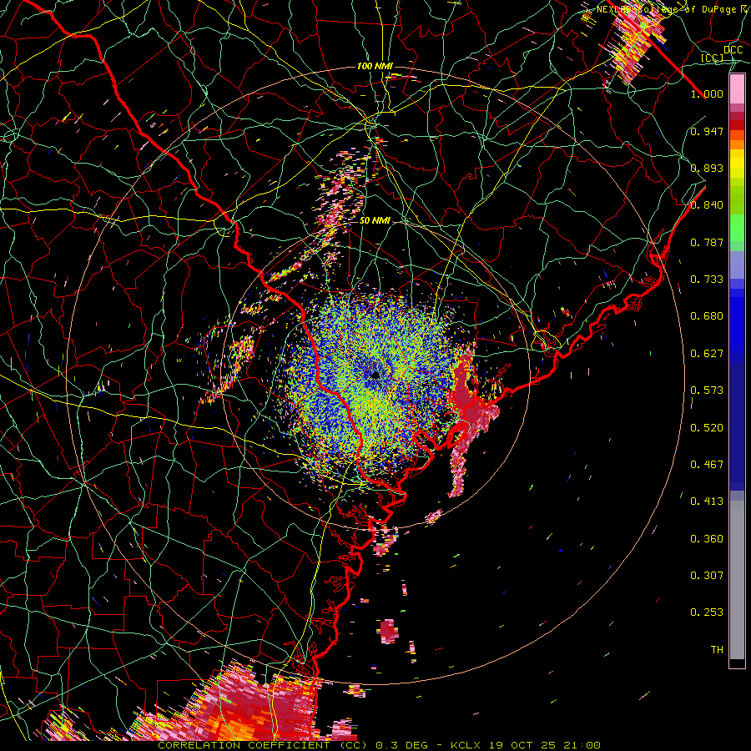Click the 0.947 legend value
The height and width of the screenshot is (751, 751).
click(707, 131)
